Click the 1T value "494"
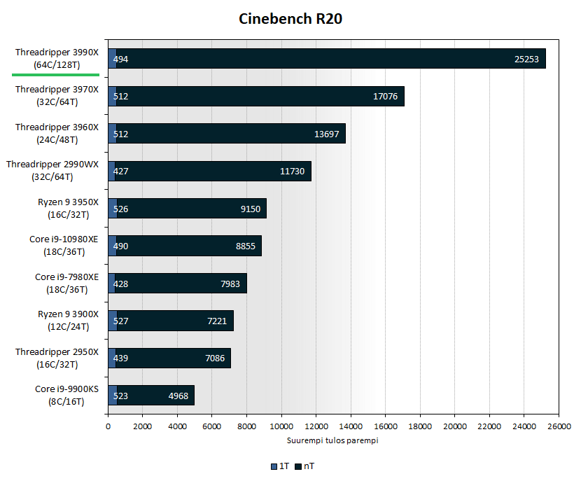581x481 pixels. 120,60
